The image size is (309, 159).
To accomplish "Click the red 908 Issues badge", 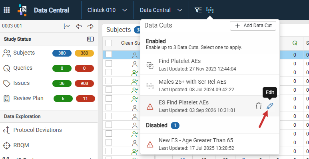I will tap(84, 84).
